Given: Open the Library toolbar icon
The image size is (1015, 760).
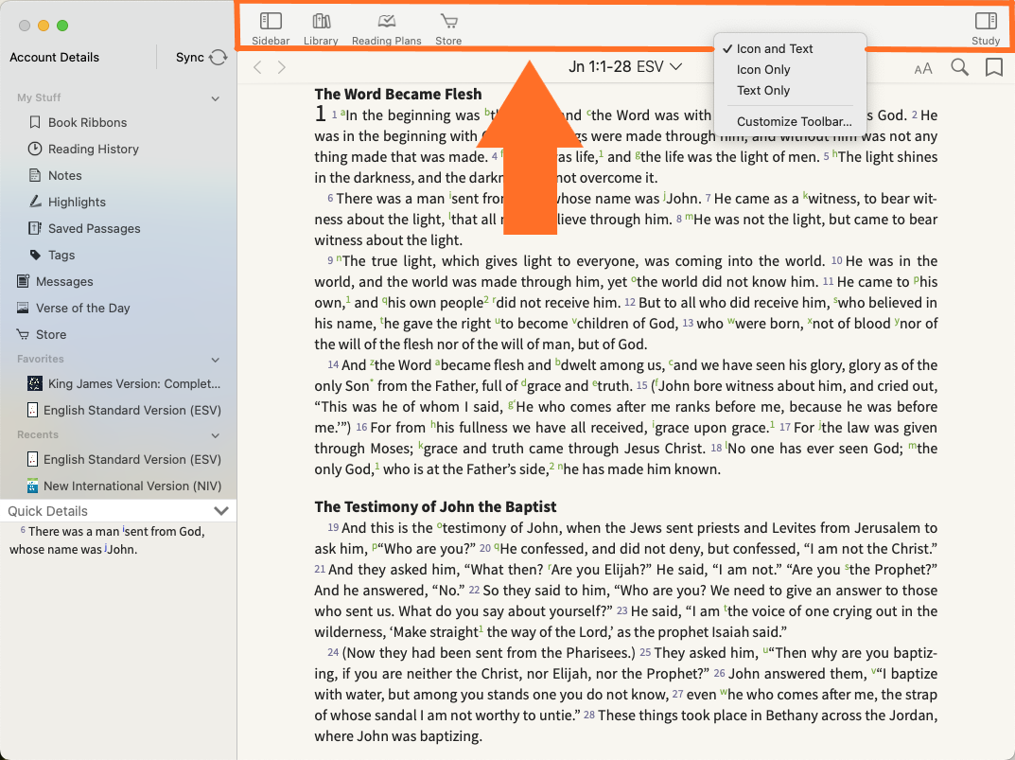Looking at the screenshot, I should click(321, 22).
